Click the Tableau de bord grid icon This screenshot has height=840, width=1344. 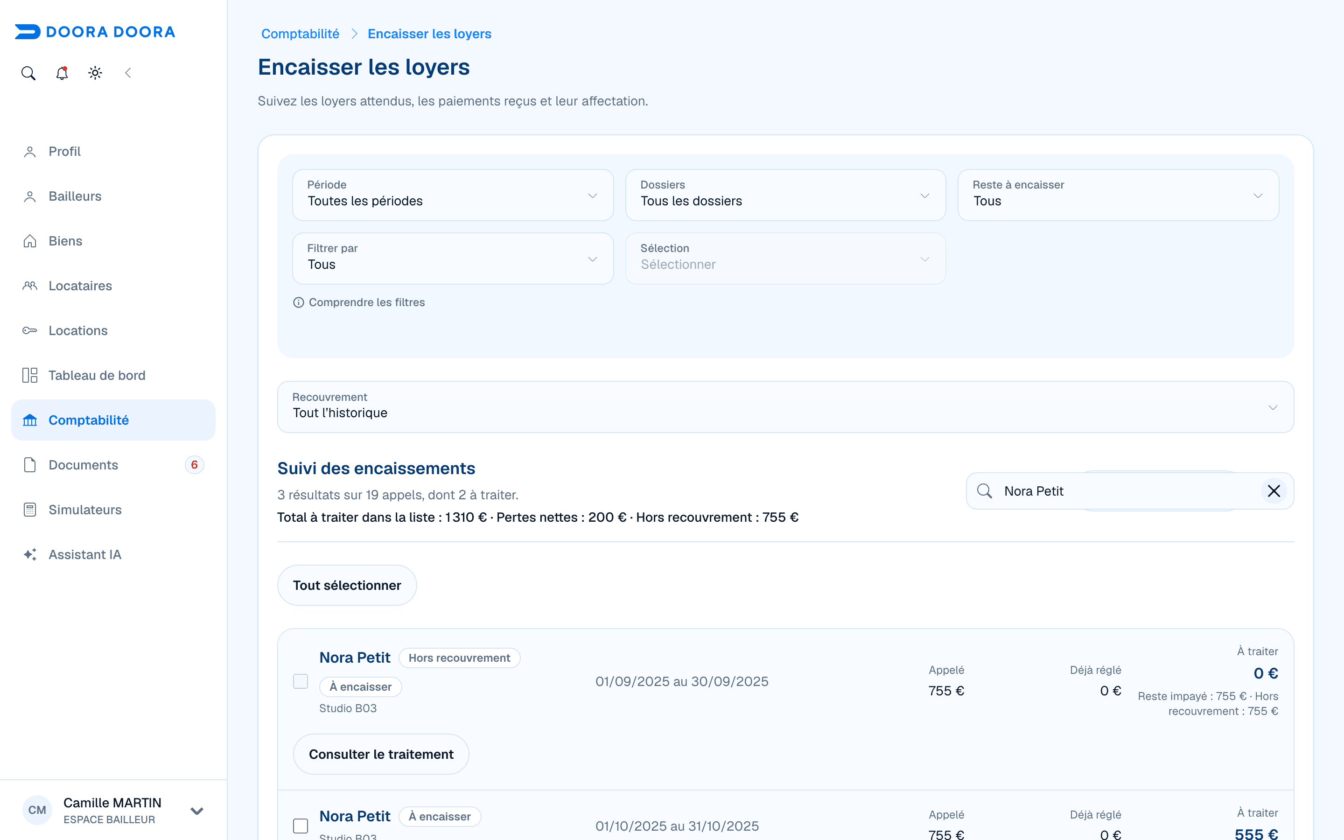pos(30,376)
